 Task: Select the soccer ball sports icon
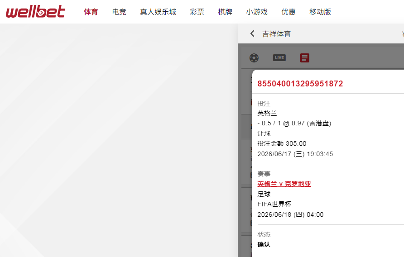coord(254,58)
